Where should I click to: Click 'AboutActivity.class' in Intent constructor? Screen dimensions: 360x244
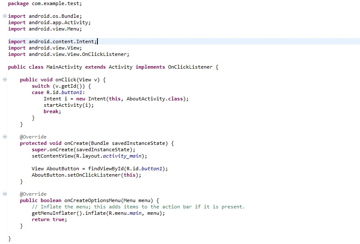(155, 99)
